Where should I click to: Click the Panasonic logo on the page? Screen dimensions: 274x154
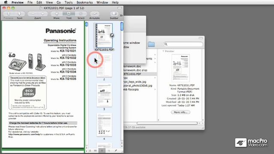pos(61,31)
